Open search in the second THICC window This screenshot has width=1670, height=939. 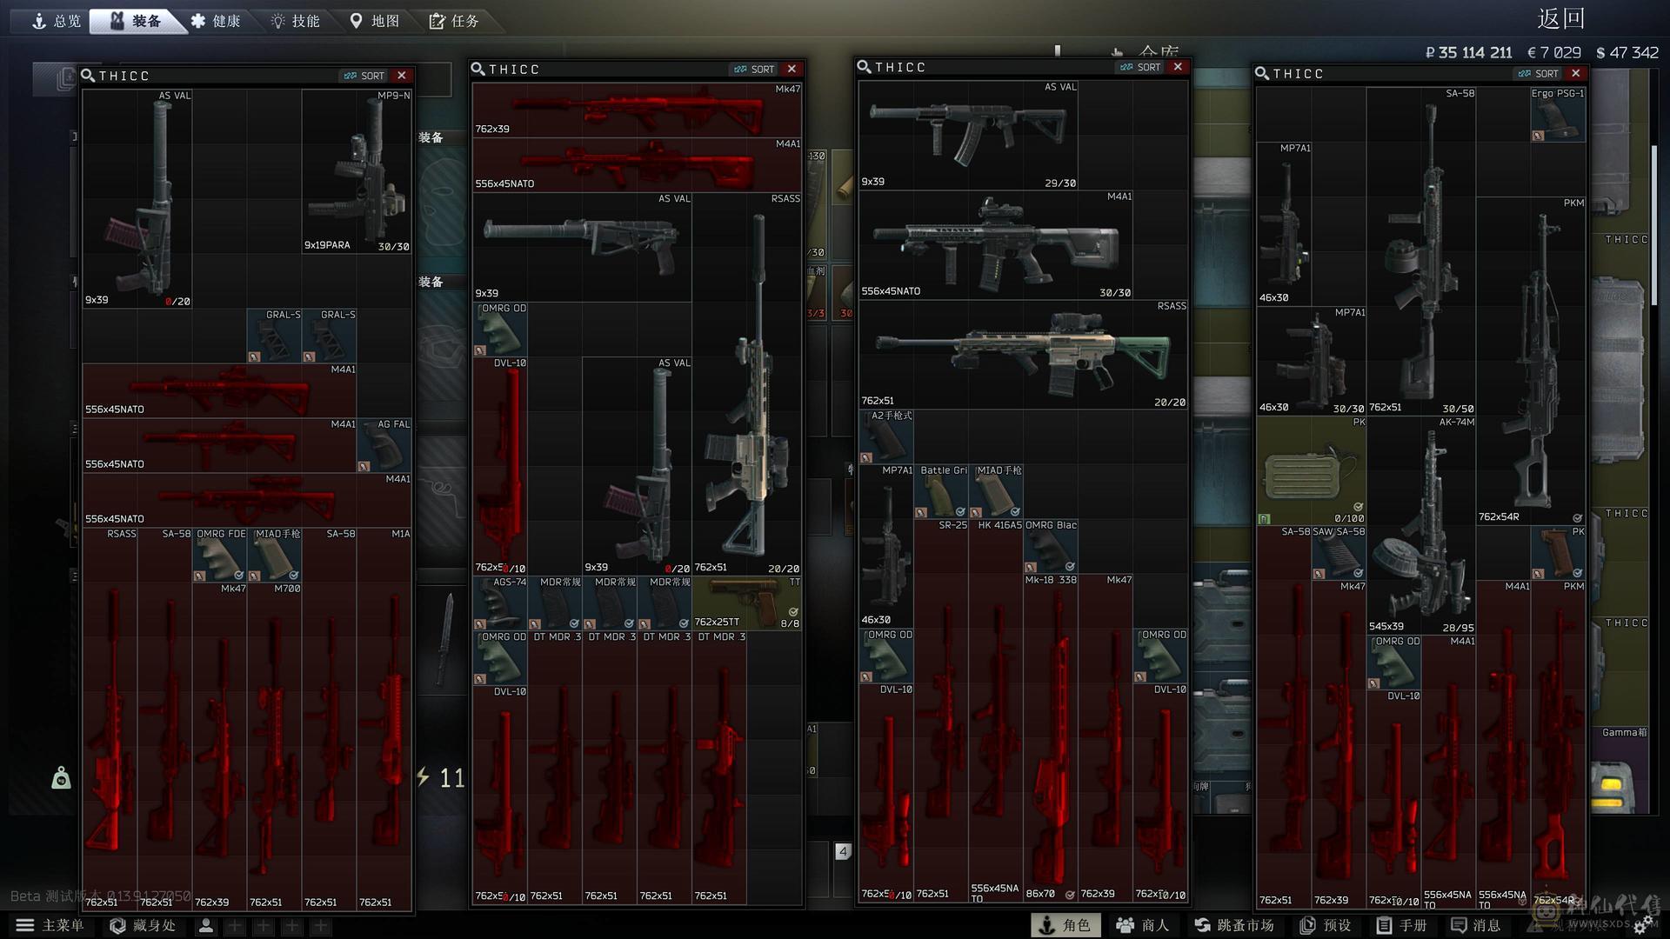(x=478, y=69)
